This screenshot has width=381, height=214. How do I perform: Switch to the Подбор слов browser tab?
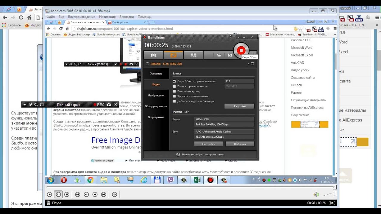pos(127,22)
